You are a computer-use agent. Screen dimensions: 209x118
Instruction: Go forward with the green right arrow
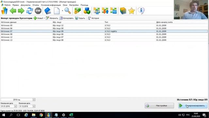pos(21,11)
